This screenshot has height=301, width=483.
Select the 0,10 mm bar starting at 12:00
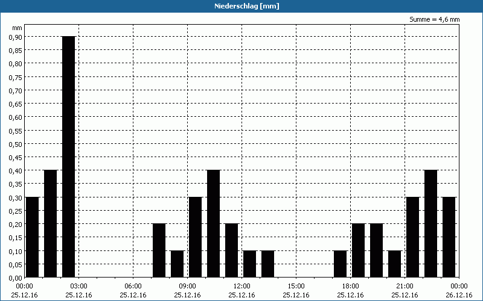pos(249,264)
